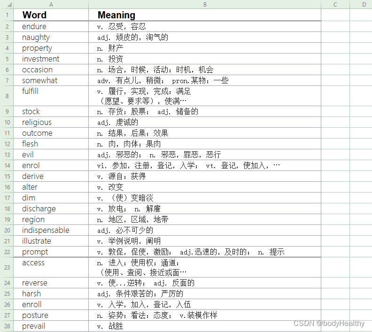Screen dimensions: 372x332
Task: Click the meaning cell 'v. 入学，加入，登记，入伍'
Action: point(205,304)
